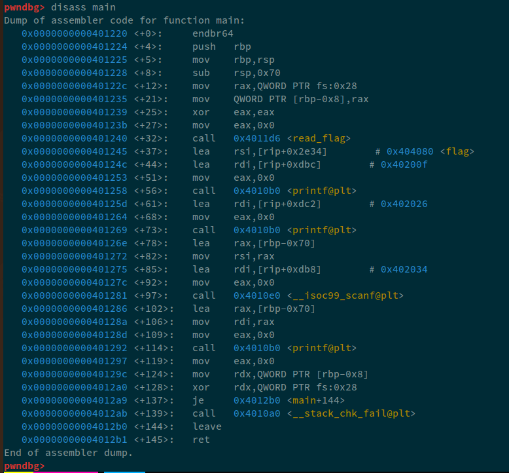This screenshot has width=509, height=473.
Task: Click the endbr64 instruction
Action: click(x=213, y=33)
